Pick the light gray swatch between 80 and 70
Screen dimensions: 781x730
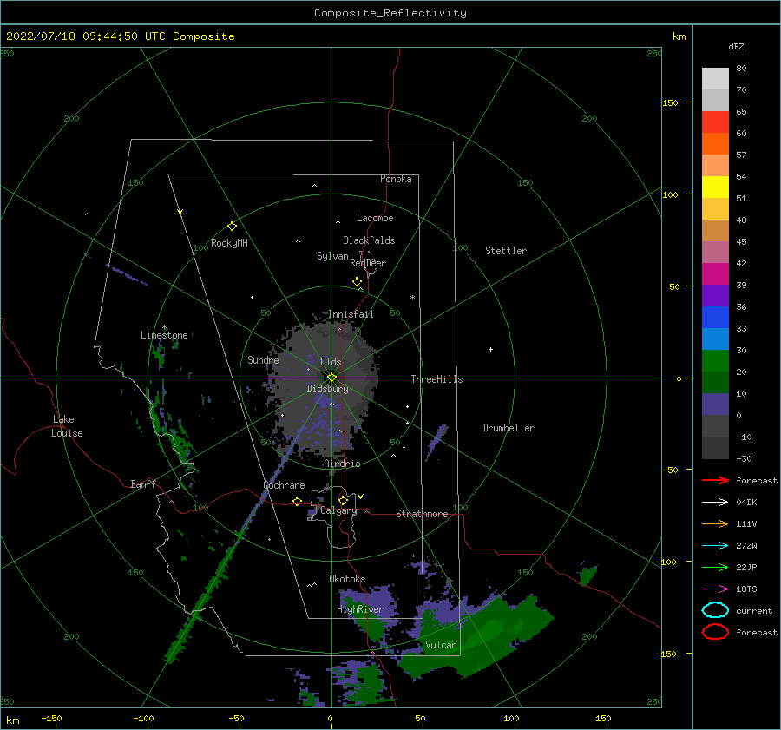tap(715, 79)
